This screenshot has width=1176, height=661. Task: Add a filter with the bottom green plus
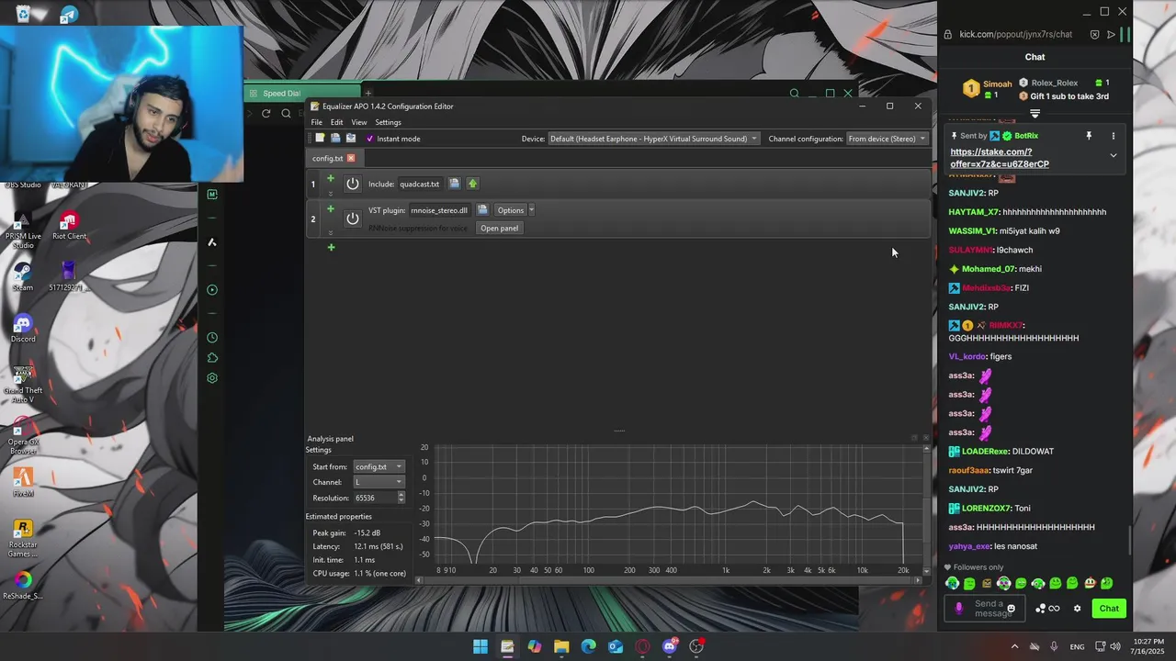click(331, 247)
